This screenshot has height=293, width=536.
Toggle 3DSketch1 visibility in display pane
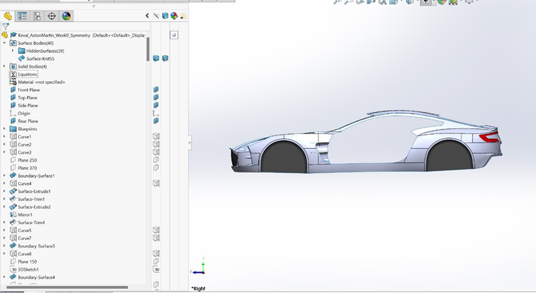157,270
